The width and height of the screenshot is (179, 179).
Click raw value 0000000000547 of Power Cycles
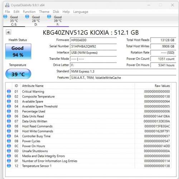157,141
